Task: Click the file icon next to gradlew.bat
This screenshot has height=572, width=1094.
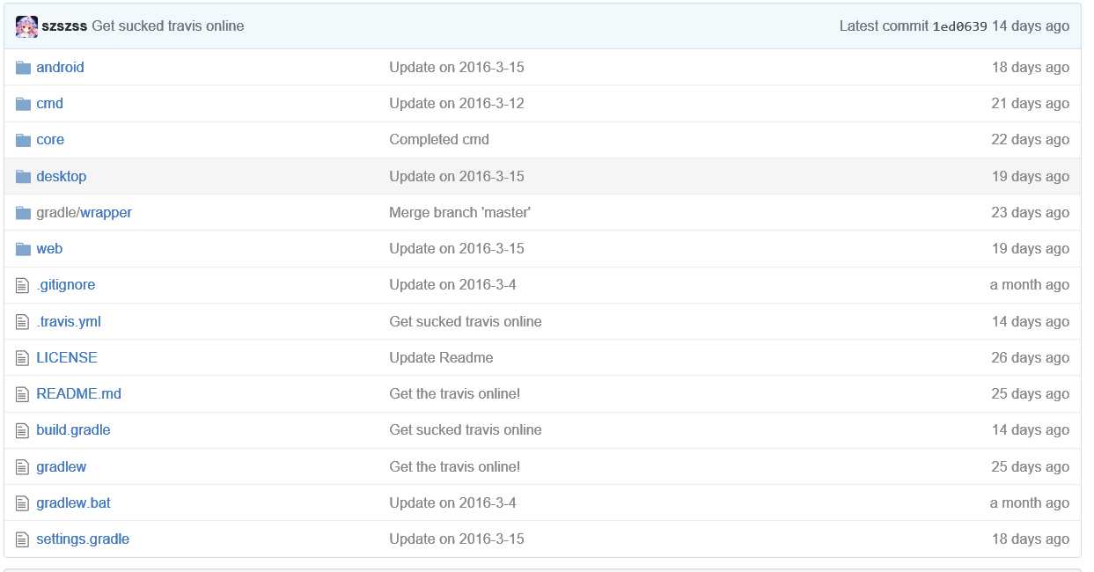Action: [23, 503]
